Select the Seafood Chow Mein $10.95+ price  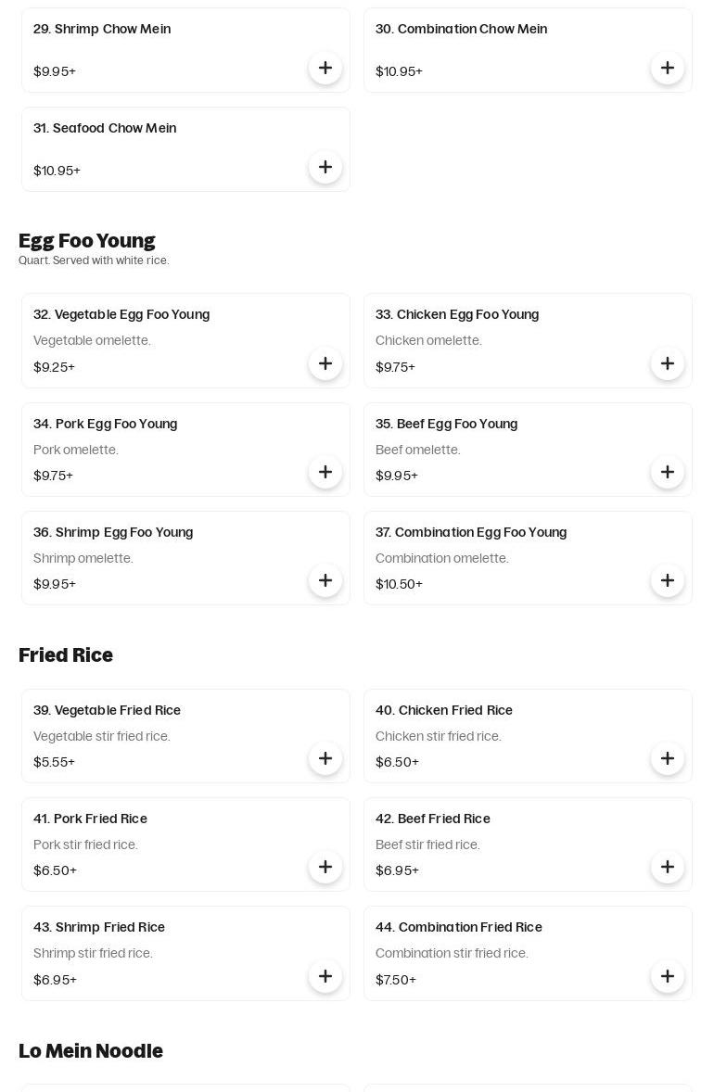click(x=57, y=171)
